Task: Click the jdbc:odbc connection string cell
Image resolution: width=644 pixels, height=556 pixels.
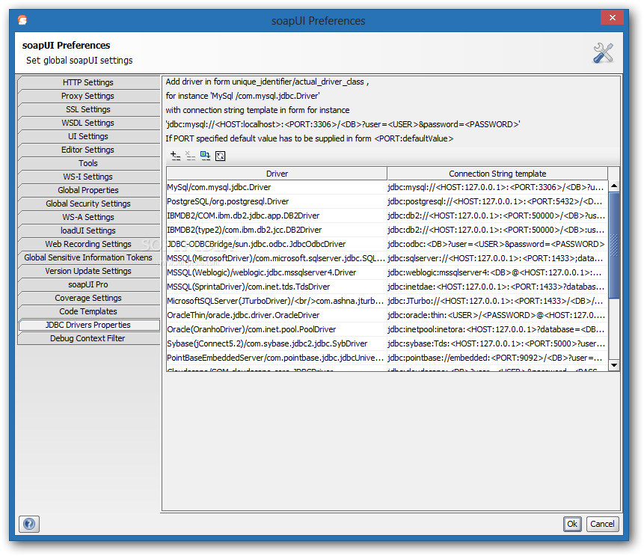Action: [497, 244]
